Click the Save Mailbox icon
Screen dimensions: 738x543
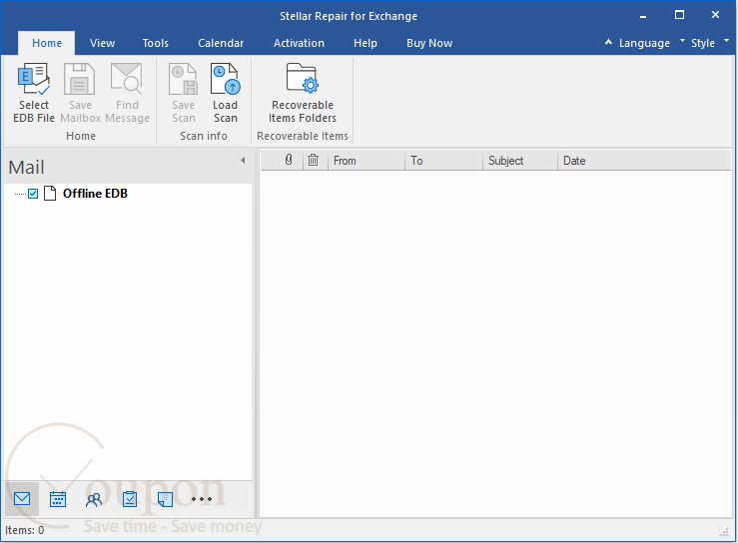tap(80, 79)
